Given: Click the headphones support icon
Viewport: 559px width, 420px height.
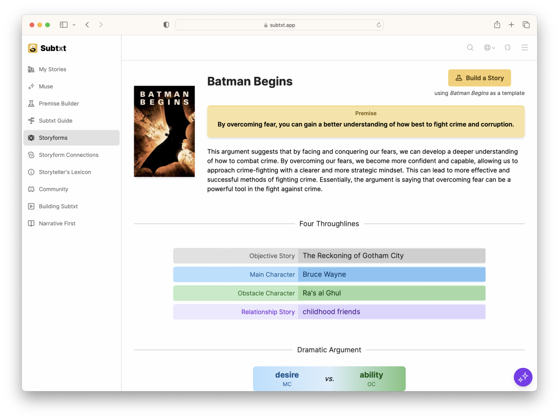Looking at the screenshot, I should pos(507,47).
